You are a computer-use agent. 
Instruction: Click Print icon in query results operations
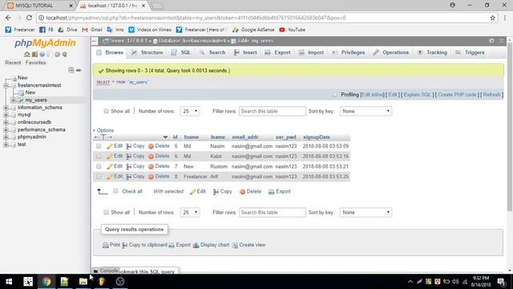(105, 245)
